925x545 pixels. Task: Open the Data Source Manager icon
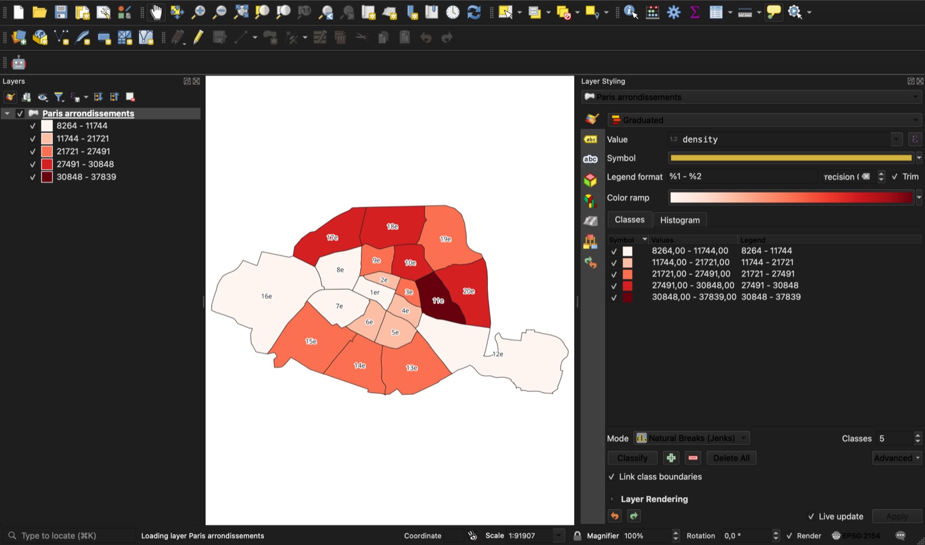(x=18, y=38)
